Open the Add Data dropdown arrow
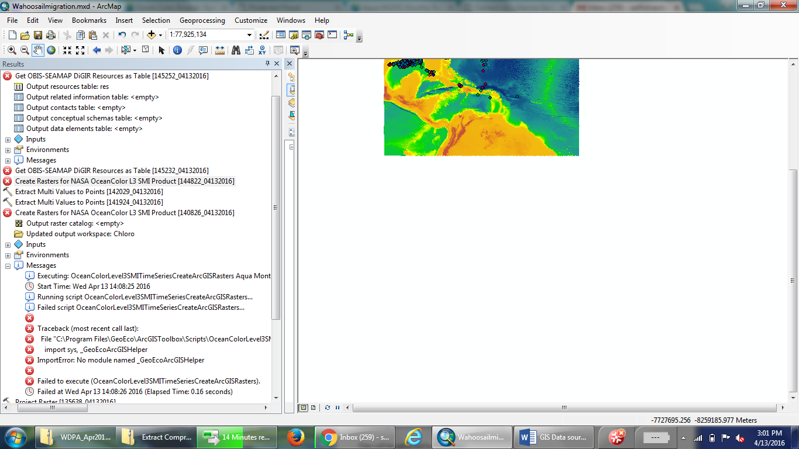Viewport: 799px width, 449px height. point(160,35)
